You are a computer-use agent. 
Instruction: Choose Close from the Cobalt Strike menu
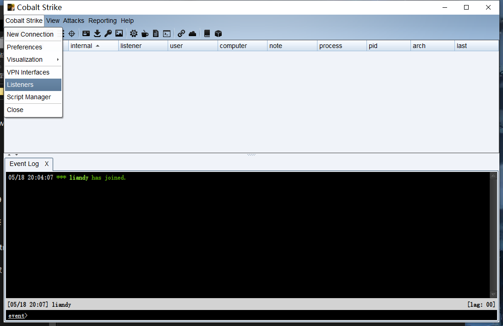point(33,110)
